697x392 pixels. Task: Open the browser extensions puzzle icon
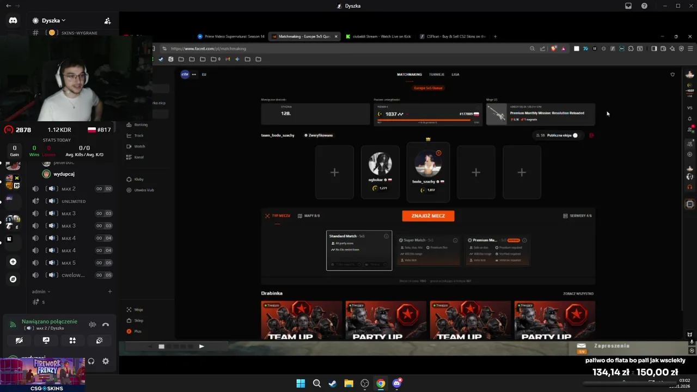tap(631, 48)
